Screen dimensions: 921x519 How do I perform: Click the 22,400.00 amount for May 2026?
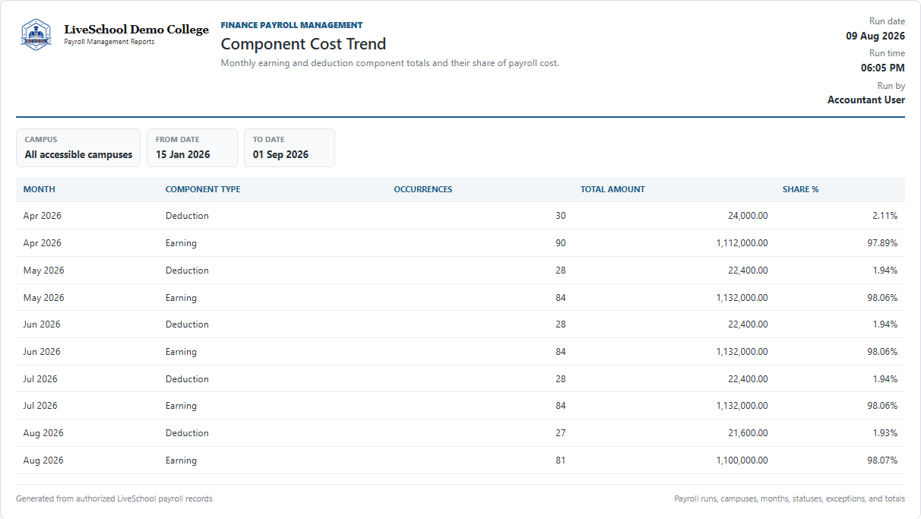coord(748,271)
